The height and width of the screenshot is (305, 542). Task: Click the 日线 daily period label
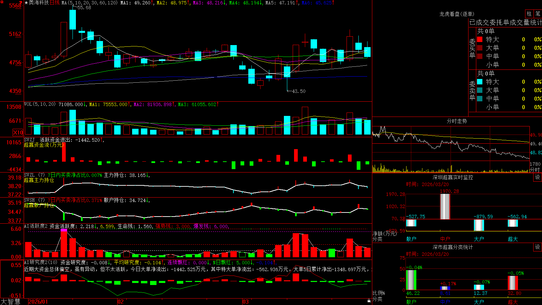tap(55, 3)
